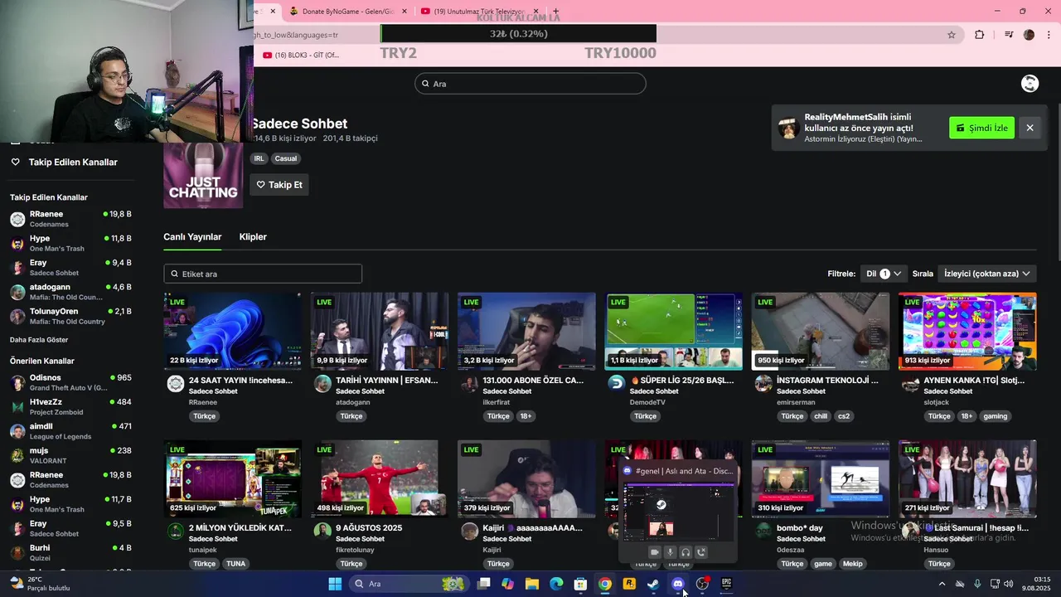The width and height of the screenshot is (1061, 597).
Task: Open the weather widget on taskbar
Action: pyautogui.click(x=40, y=584)
